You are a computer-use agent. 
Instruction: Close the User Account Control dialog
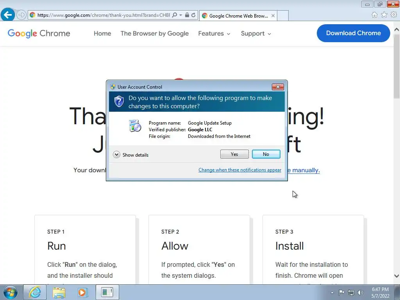278,87
